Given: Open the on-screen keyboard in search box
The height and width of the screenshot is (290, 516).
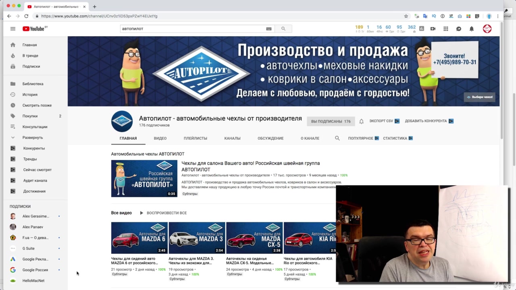Looking at the screenshot, I should [269, 29].
